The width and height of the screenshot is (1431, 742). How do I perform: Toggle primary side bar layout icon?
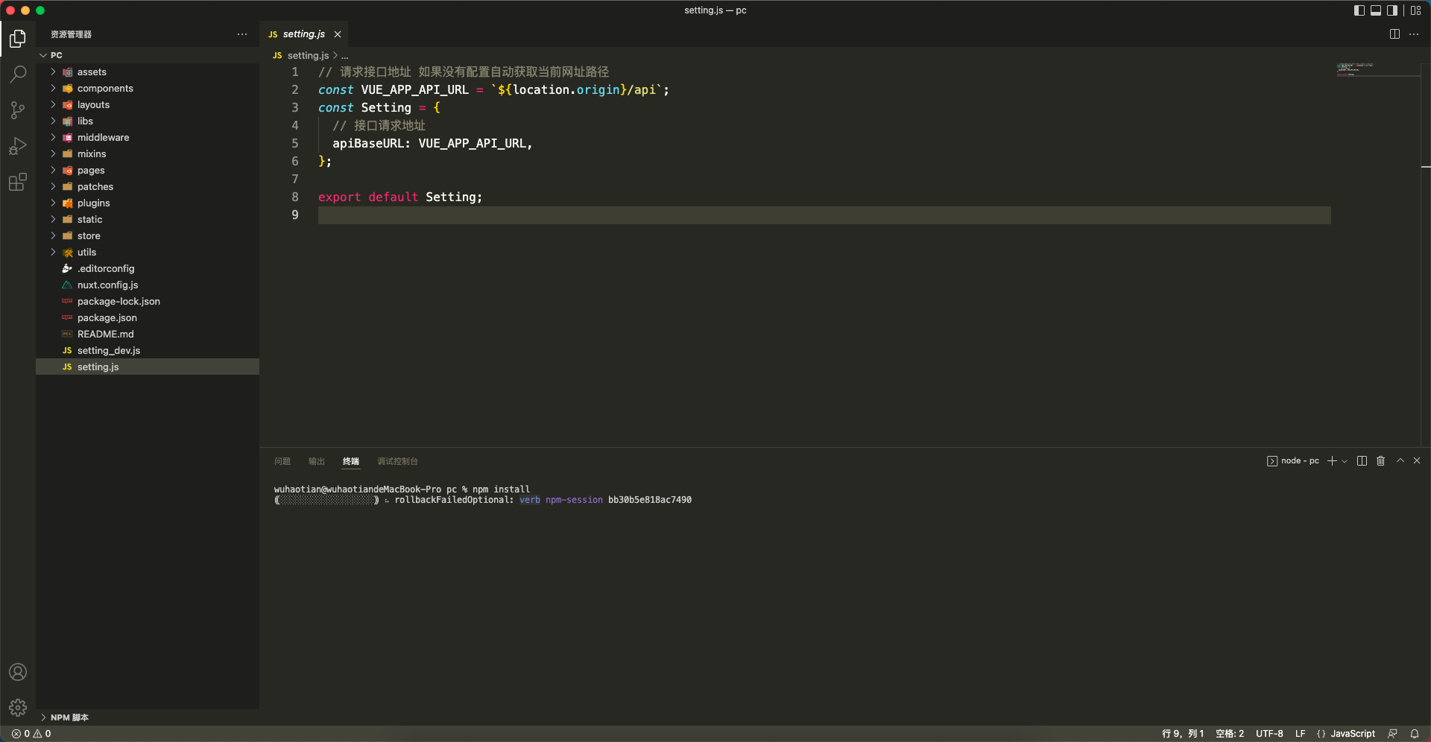[1359, 10]
